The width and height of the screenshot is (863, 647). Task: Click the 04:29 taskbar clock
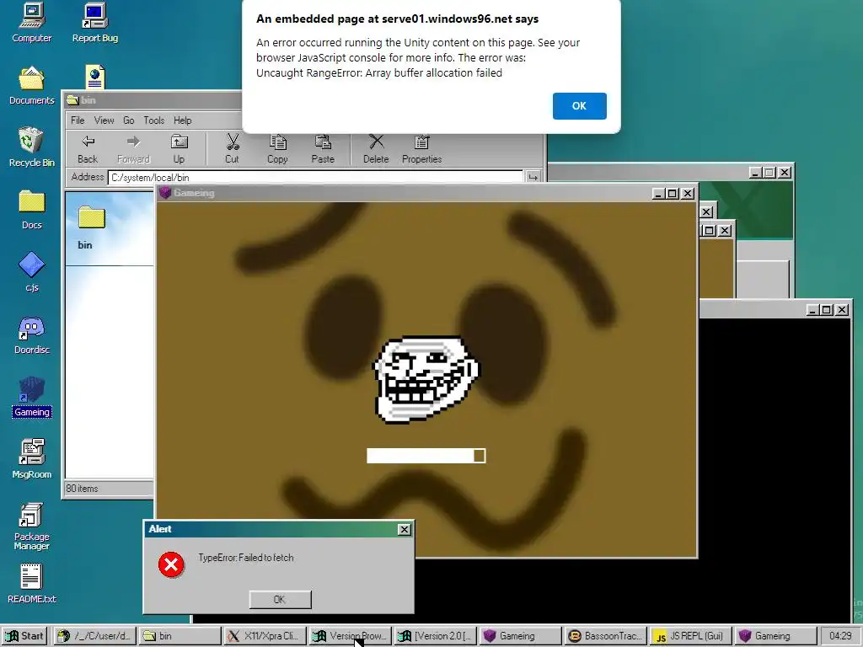[840, 636]
